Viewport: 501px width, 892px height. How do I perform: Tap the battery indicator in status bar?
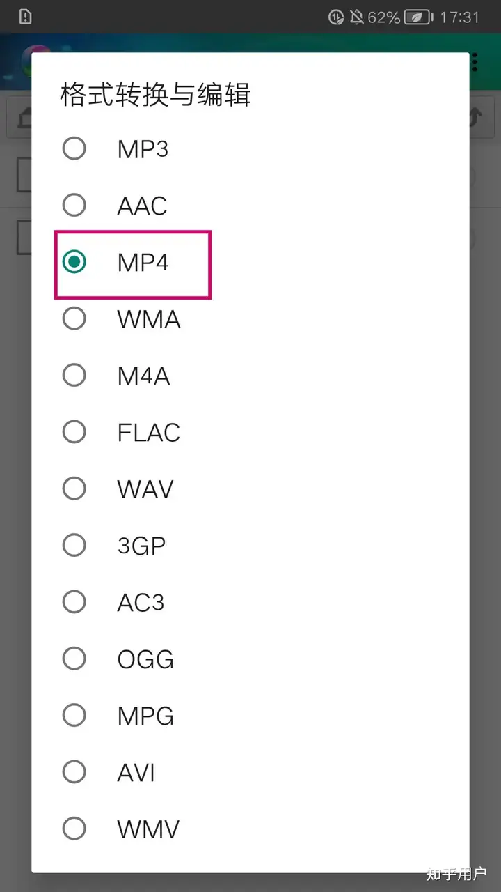tap(383, 17)
